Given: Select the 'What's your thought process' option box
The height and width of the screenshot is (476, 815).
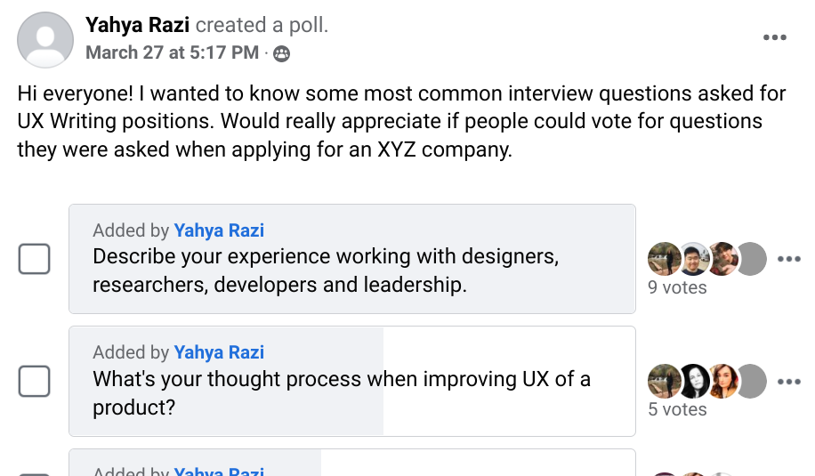Looking at the screenshot, I should [351, 382].
